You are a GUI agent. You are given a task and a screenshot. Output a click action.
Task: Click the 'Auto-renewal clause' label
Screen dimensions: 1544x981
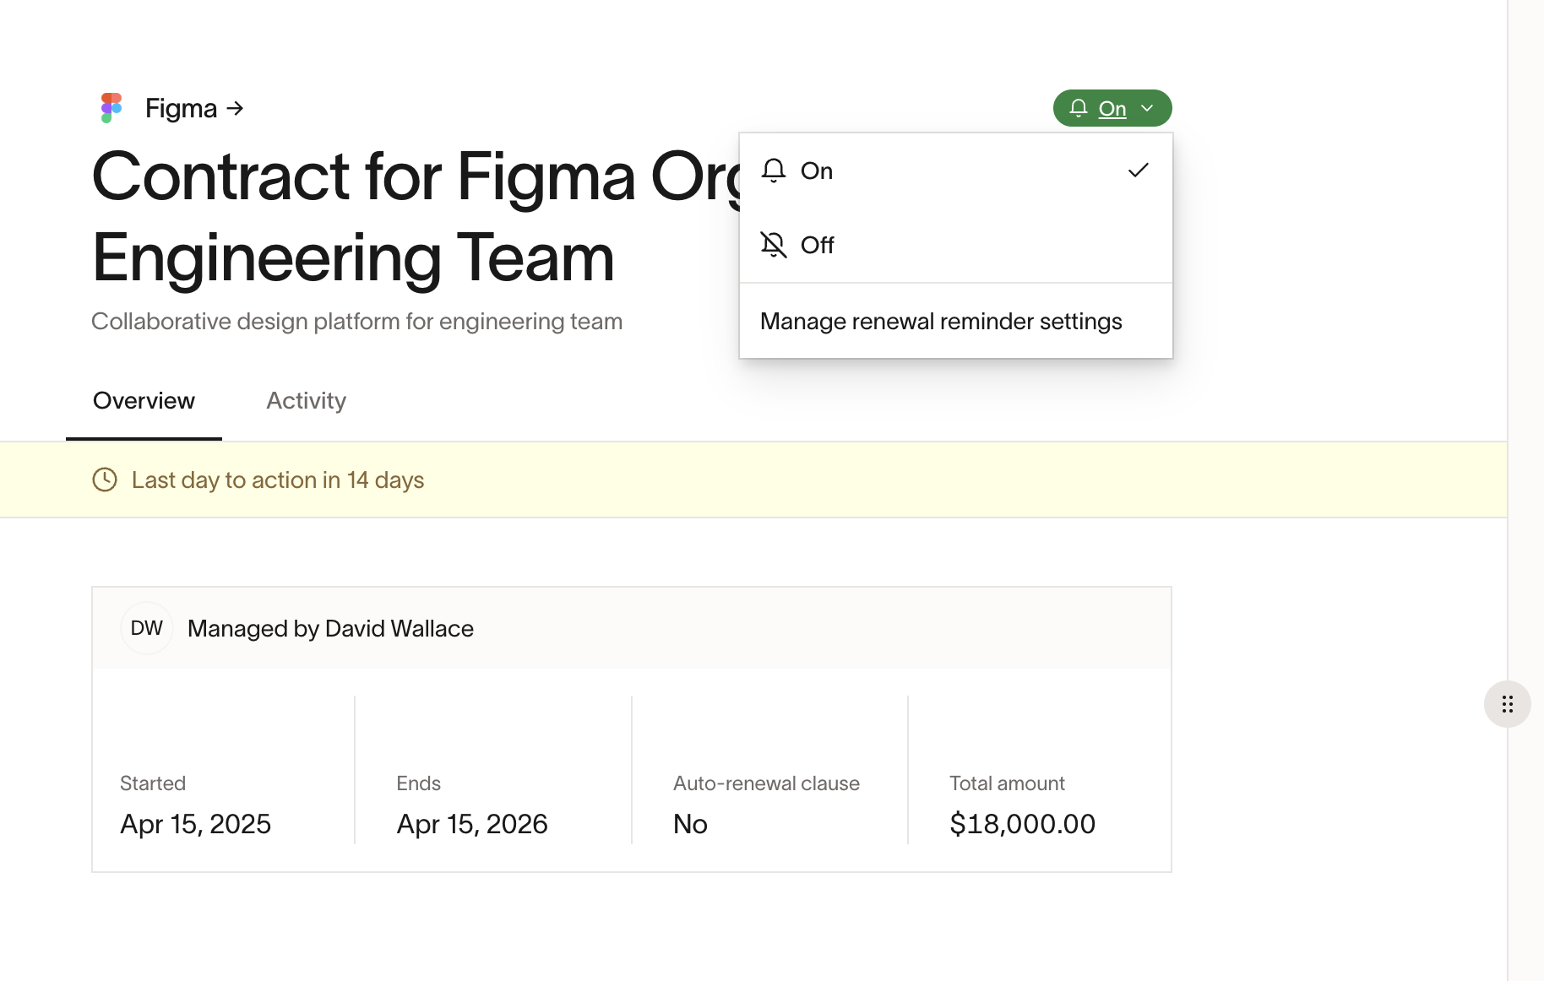(766, 783)
